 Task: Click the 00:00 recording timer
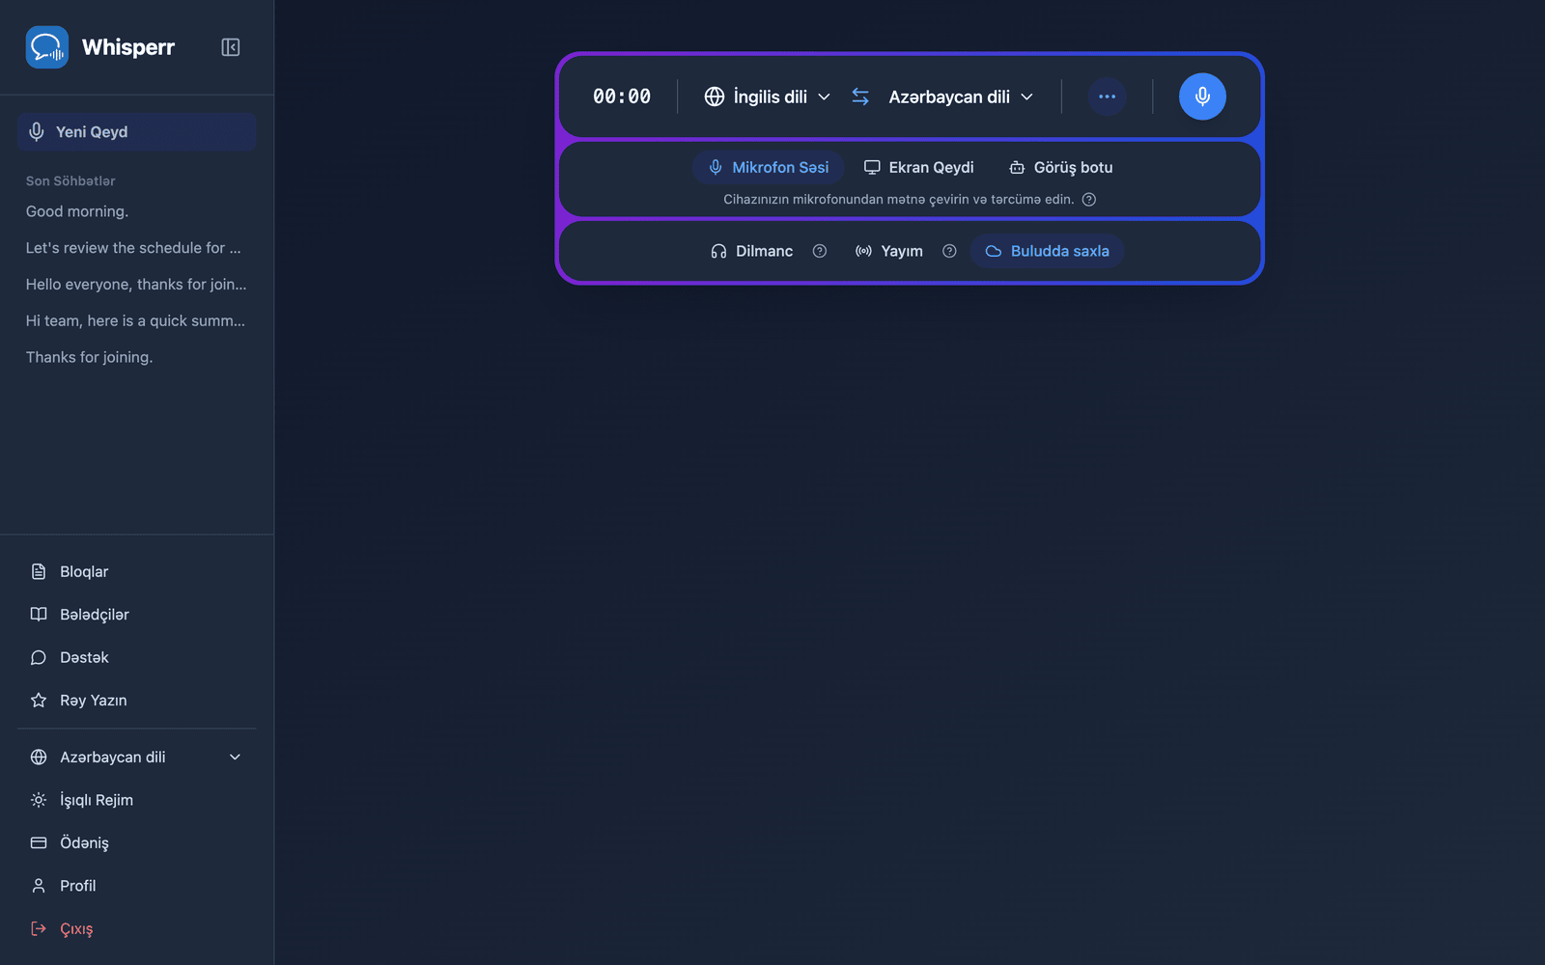(x=622, y=96)
